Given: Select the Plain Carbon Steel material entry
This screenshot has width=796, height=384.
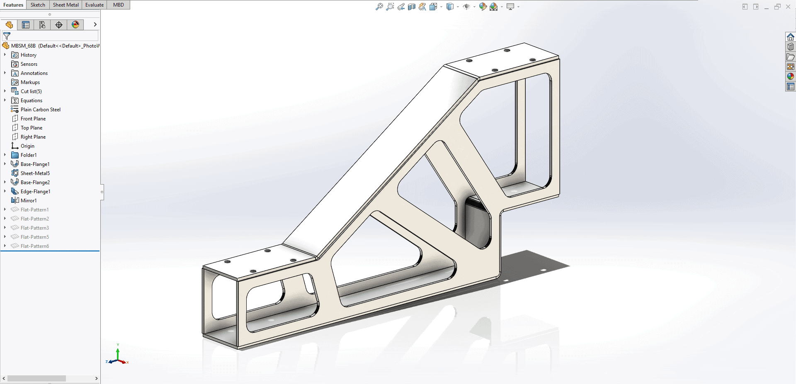Looking at the screenshot, I should pyautogui.click(x=40, y=110).
